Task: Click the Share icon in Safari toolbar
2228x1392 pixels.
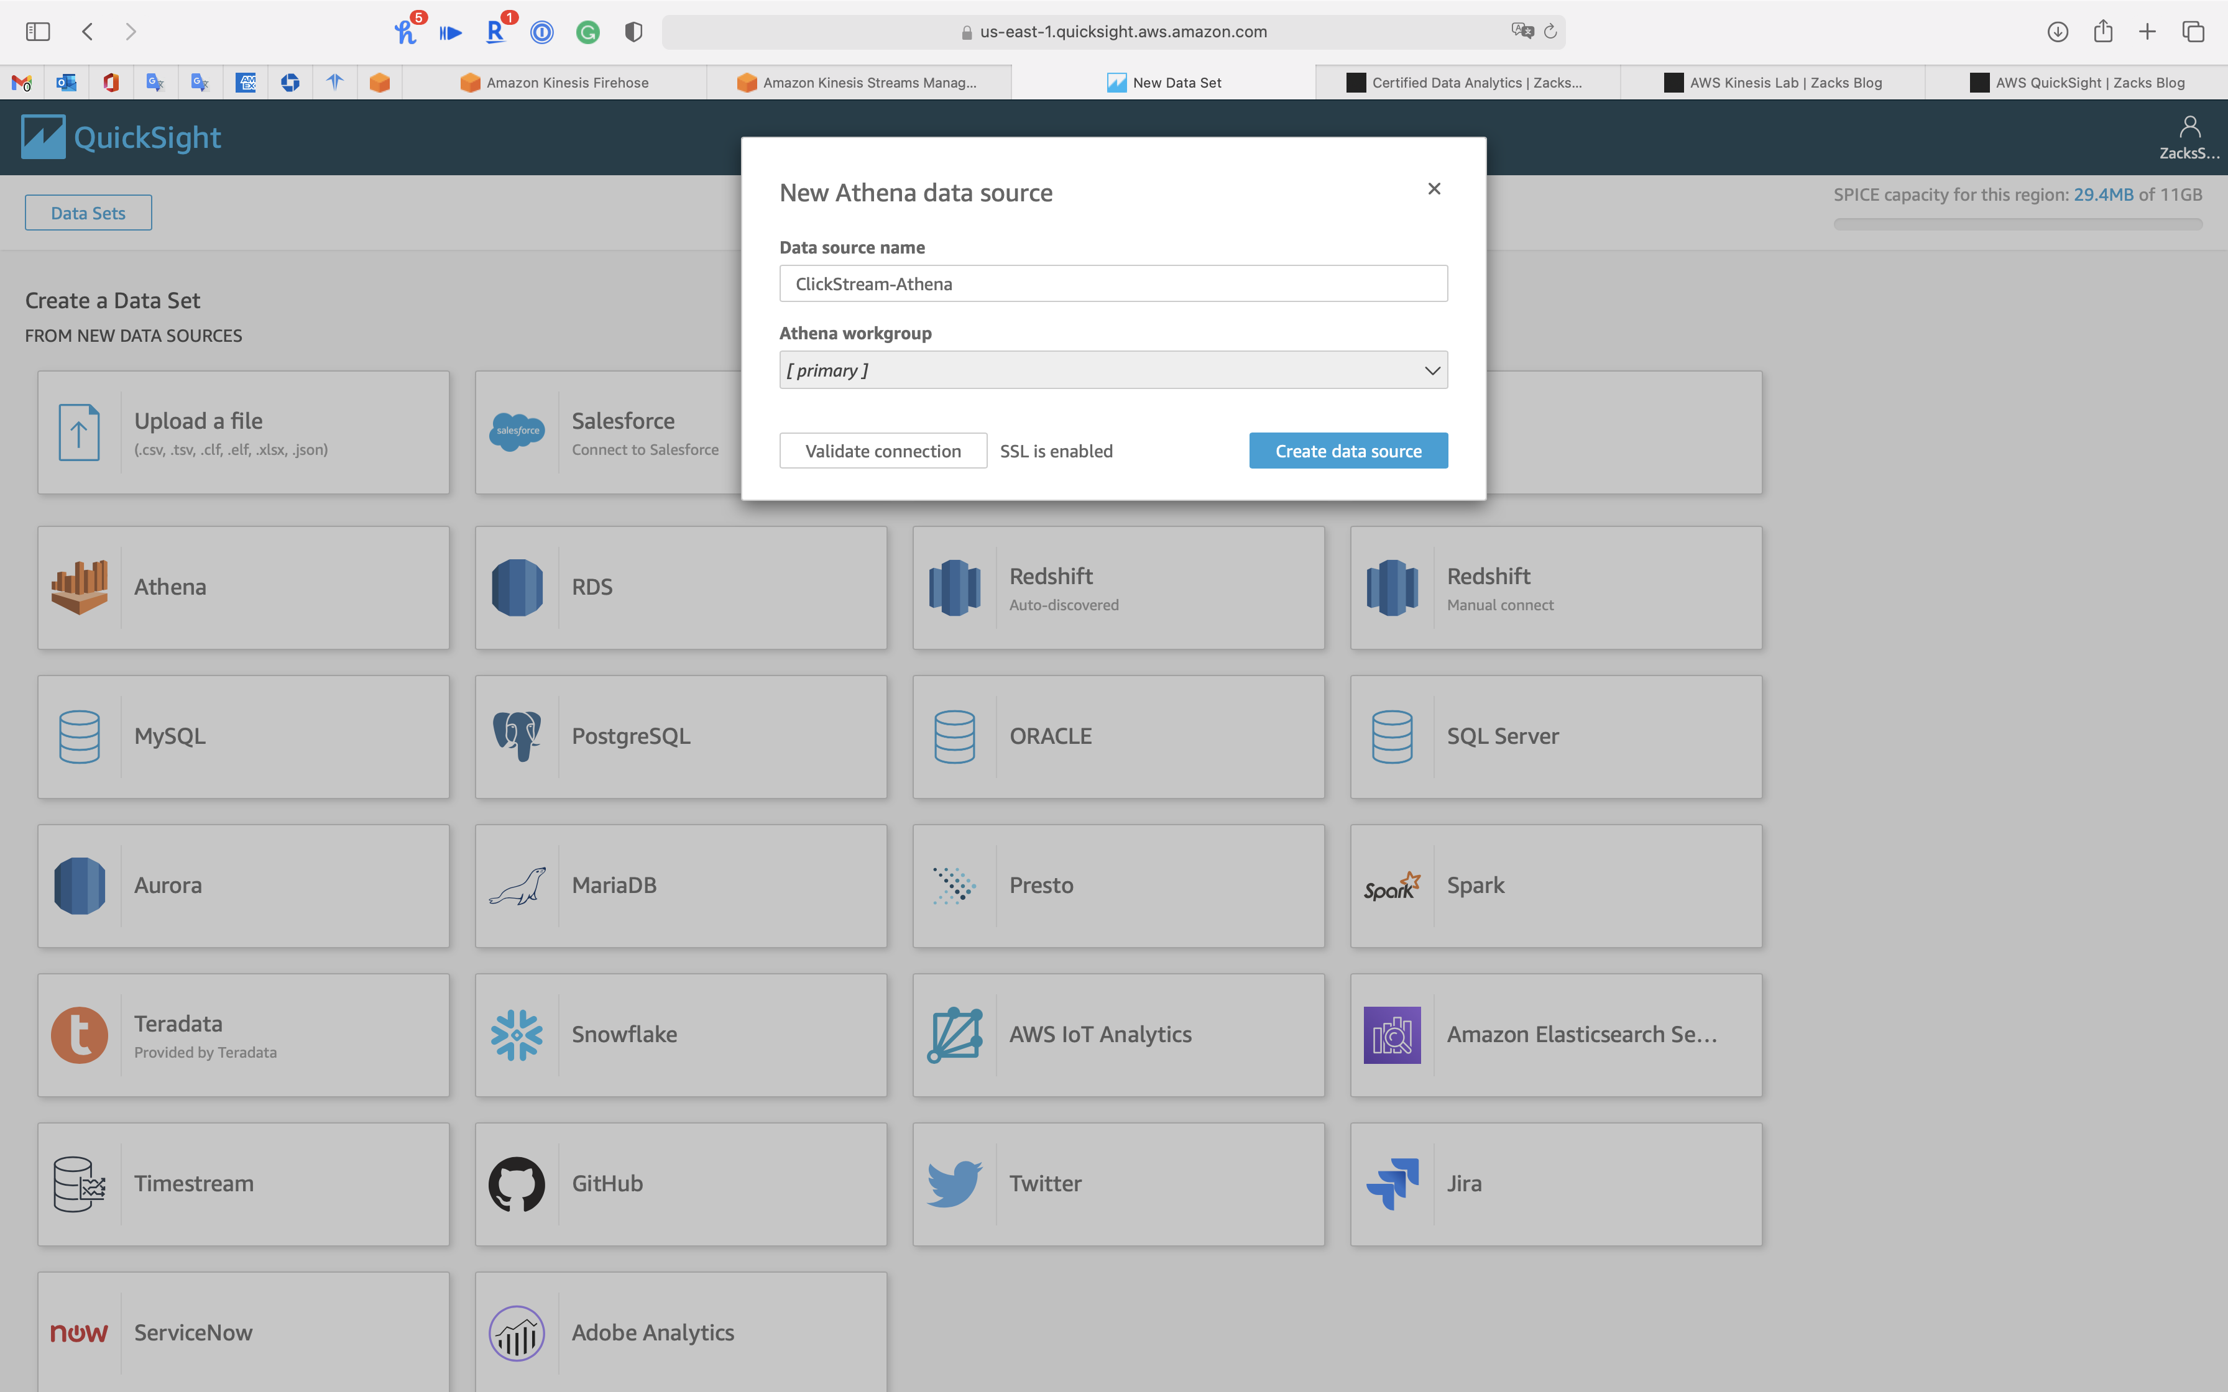Action: point(2103,31)
